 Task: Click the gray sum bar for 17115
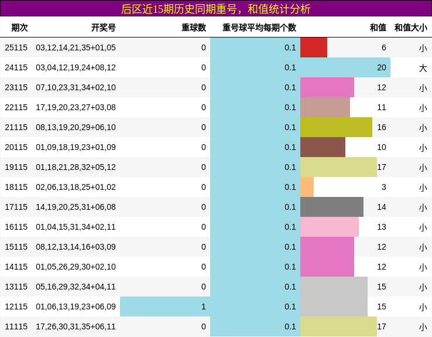click(x=332, y=207)
